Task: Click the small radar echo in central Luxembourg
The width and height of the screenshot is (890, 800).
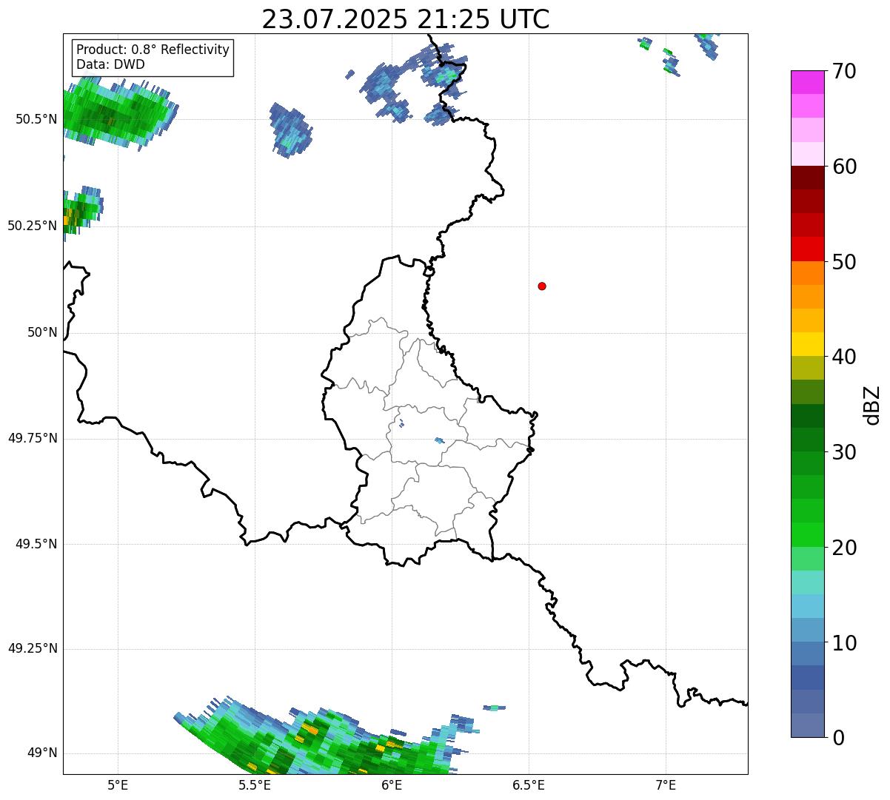Action: tap(439, 440)
